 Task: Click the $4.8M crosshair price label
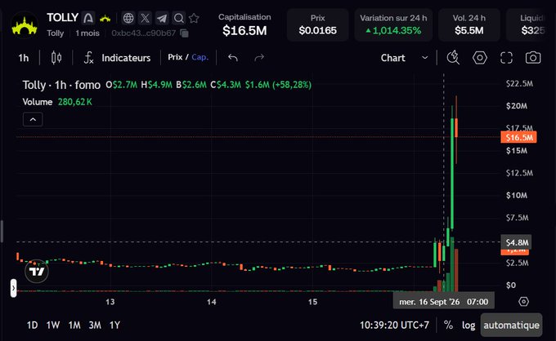click(x=516, y=242)
